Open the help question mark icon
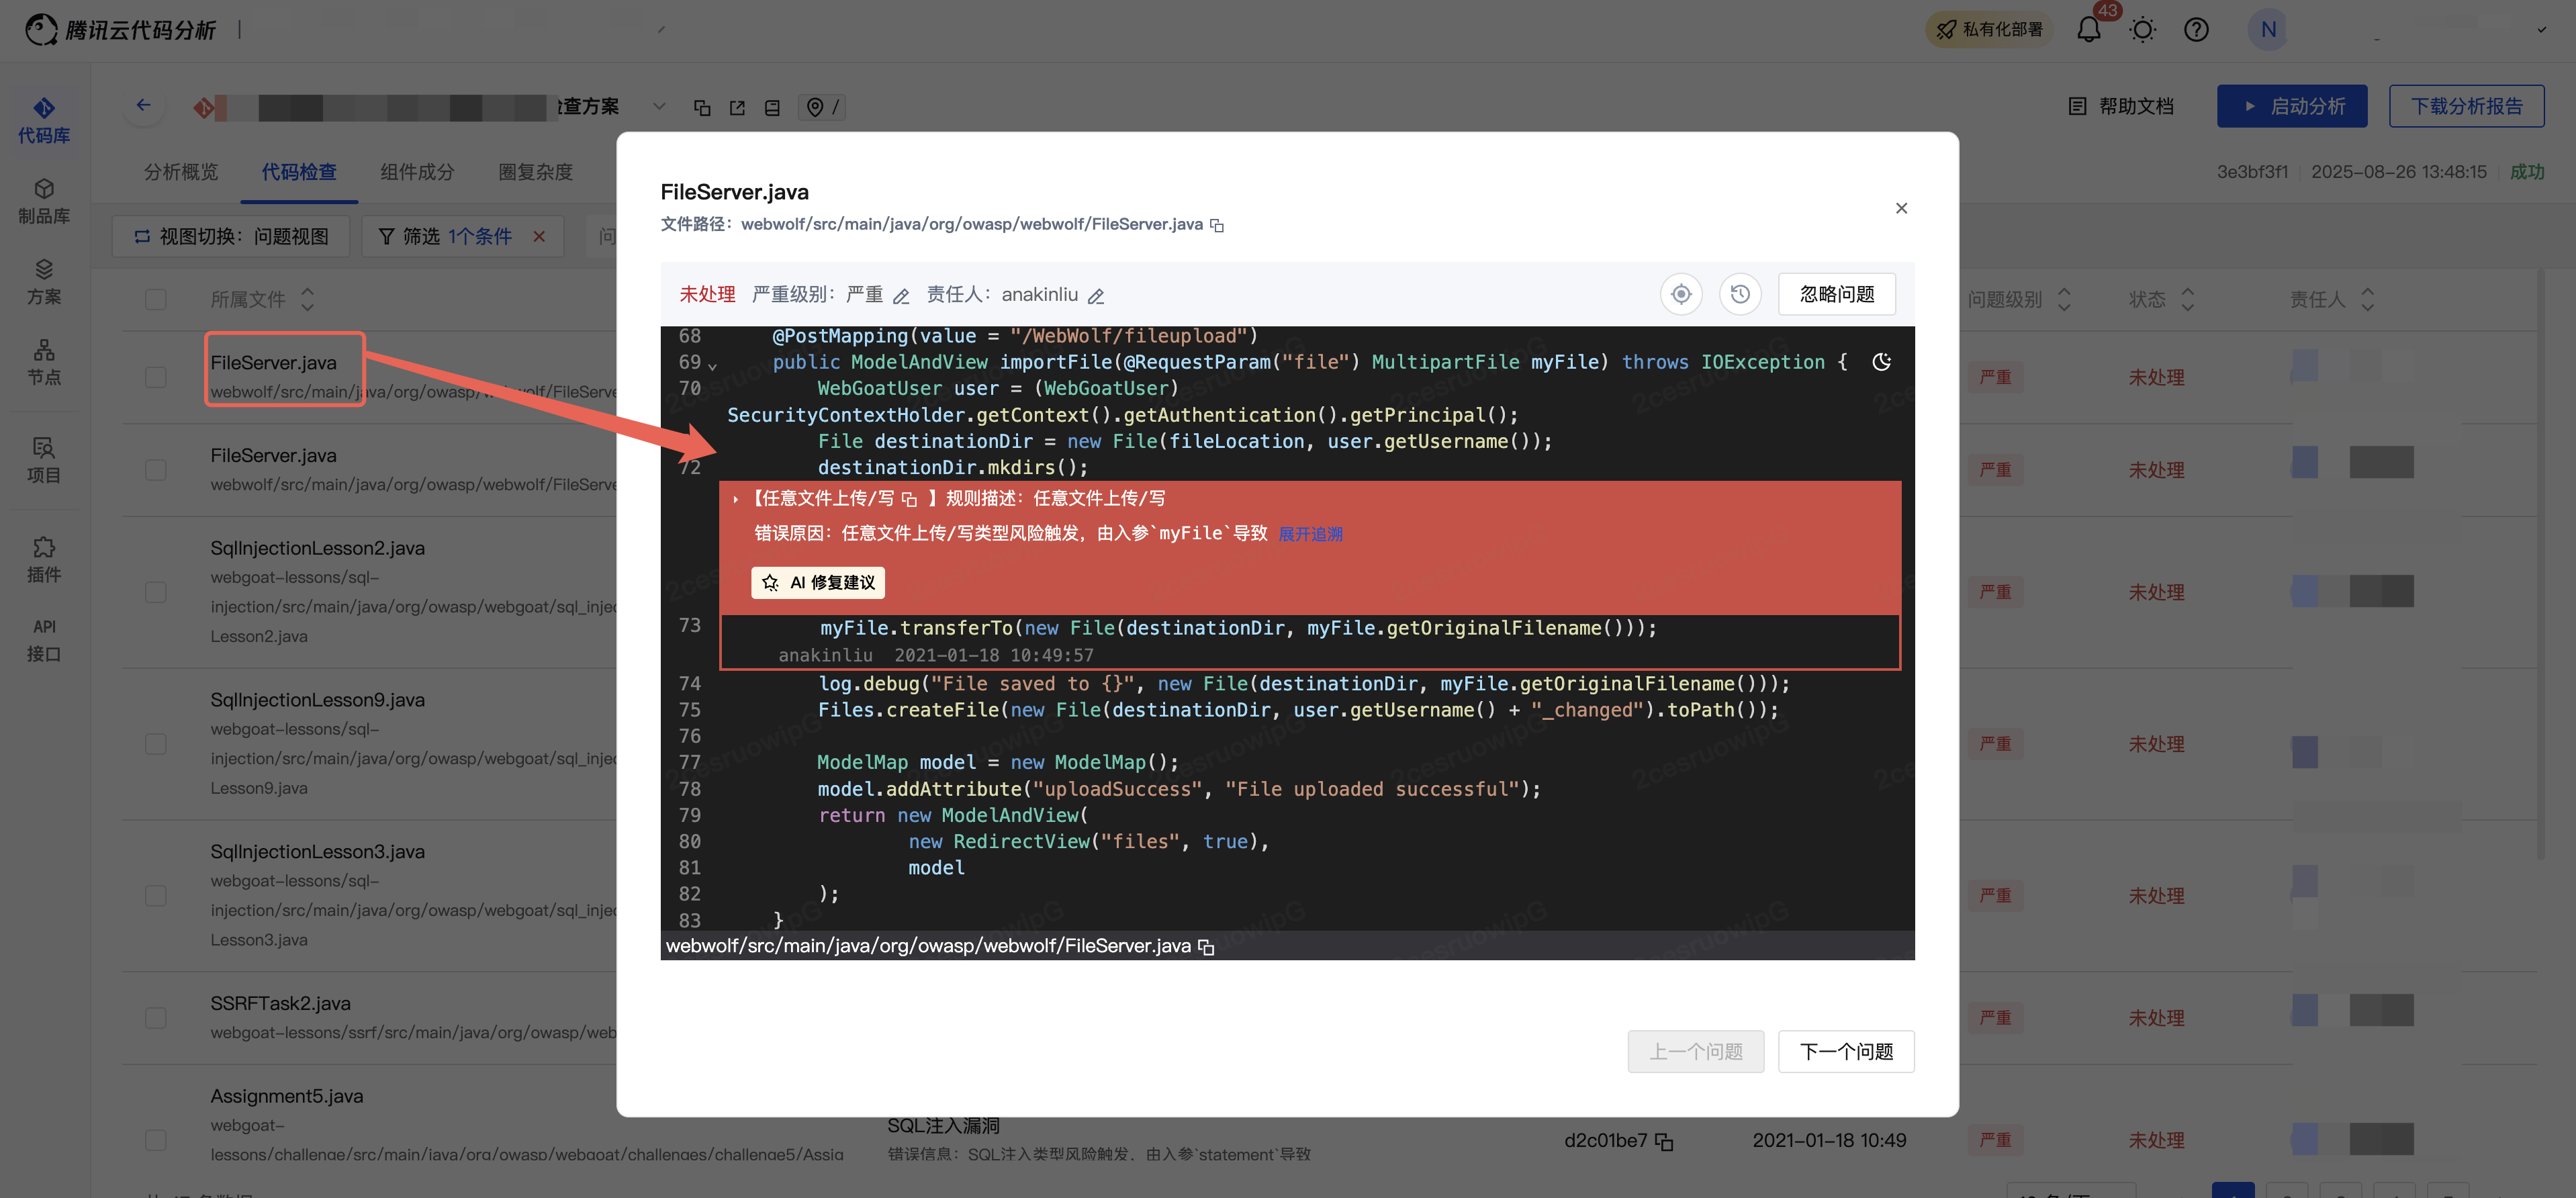The image size is (2576, 1198). coord(2196,30)
